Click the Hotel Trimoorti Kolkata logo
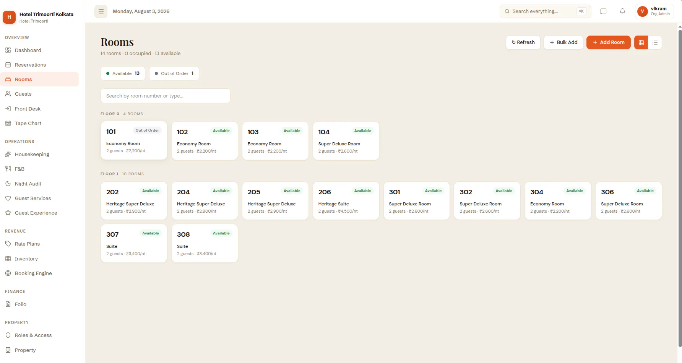682x363 pixels. 9,17
